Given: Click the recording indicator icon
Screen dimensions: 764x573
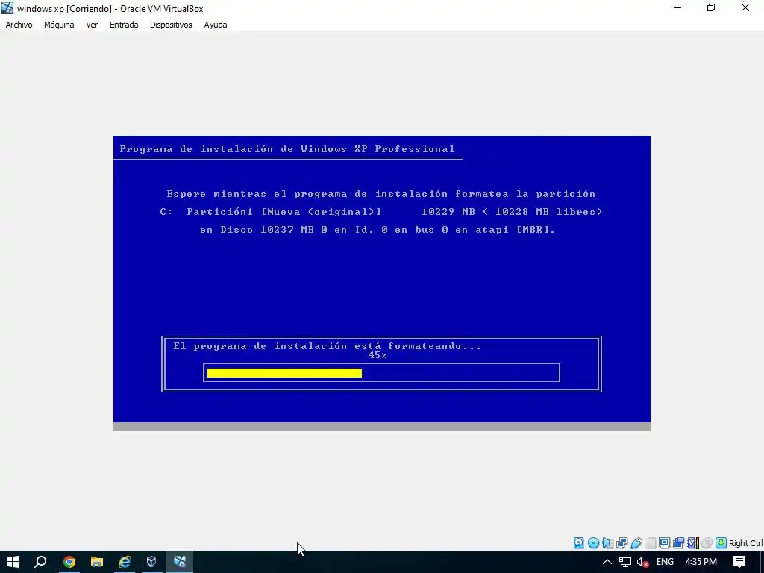Looking at the screenshot, I should 679,543.
